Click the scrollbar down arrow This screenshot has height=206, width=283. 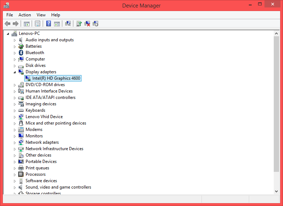276,191
